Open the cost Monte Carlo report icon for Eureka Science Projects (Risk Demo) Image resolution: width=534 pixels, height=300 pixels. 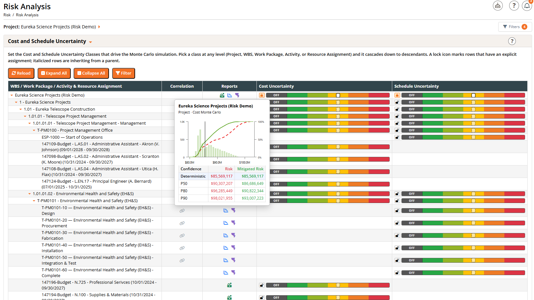pos(222,95)
